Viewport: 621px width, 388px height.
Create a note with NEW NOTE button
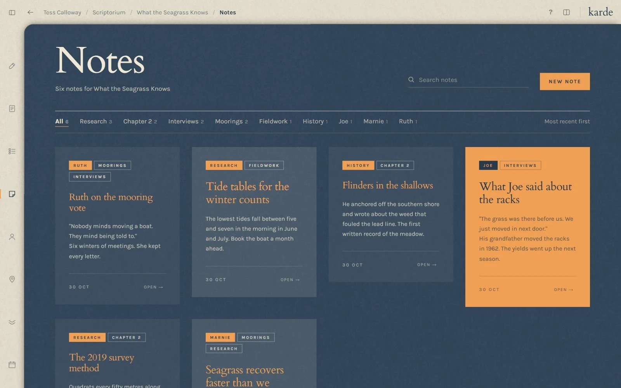(x=565, y=81)
